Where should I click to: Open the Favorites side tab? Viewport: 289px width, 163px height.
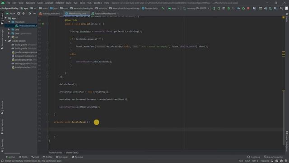tap(2, 146)
